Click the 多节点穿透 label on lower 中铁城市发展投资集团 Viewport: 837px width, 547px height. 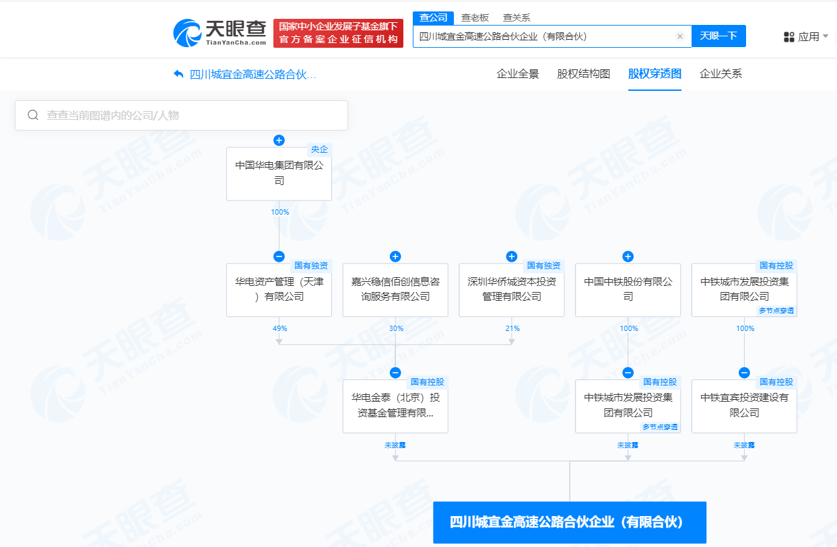click(660, 427)
